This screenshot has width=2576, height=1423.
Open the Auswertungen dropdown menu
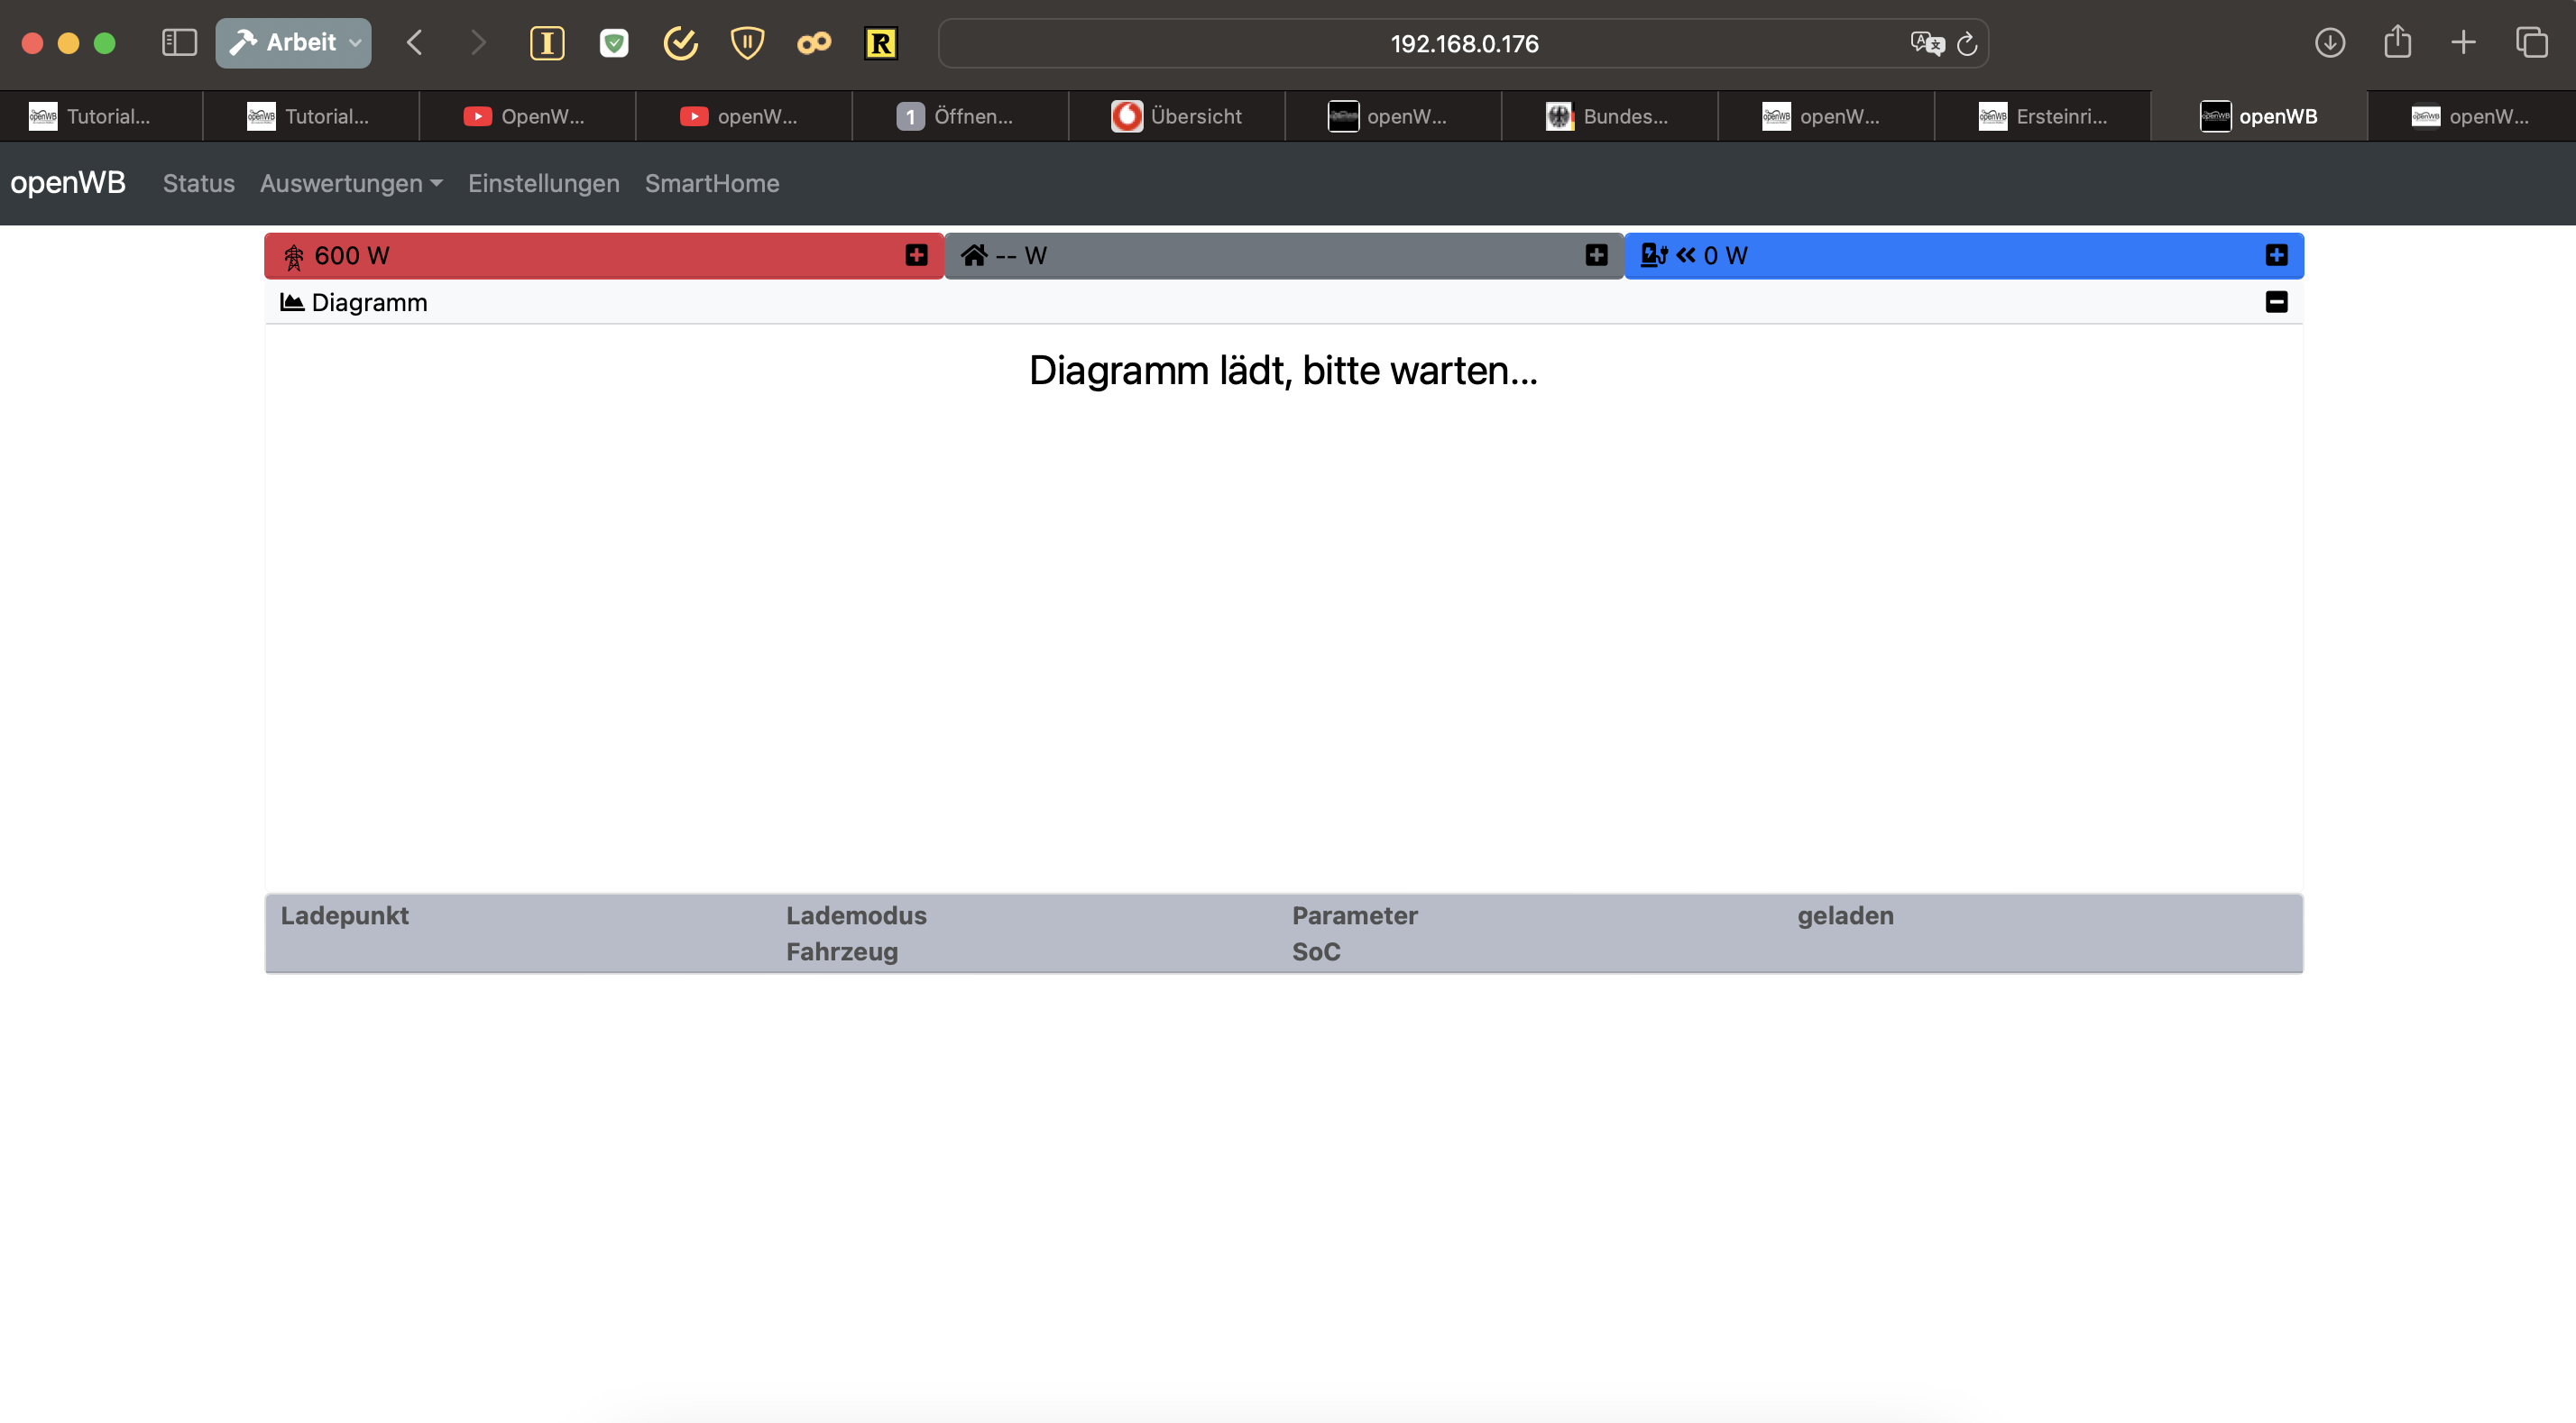[x=350, y=183]
